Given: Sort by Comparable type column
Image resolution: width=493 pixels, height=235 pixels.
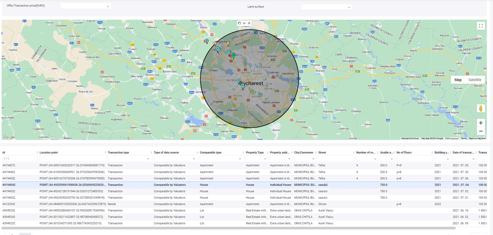Looking at the screenshot, I should 243,152.
